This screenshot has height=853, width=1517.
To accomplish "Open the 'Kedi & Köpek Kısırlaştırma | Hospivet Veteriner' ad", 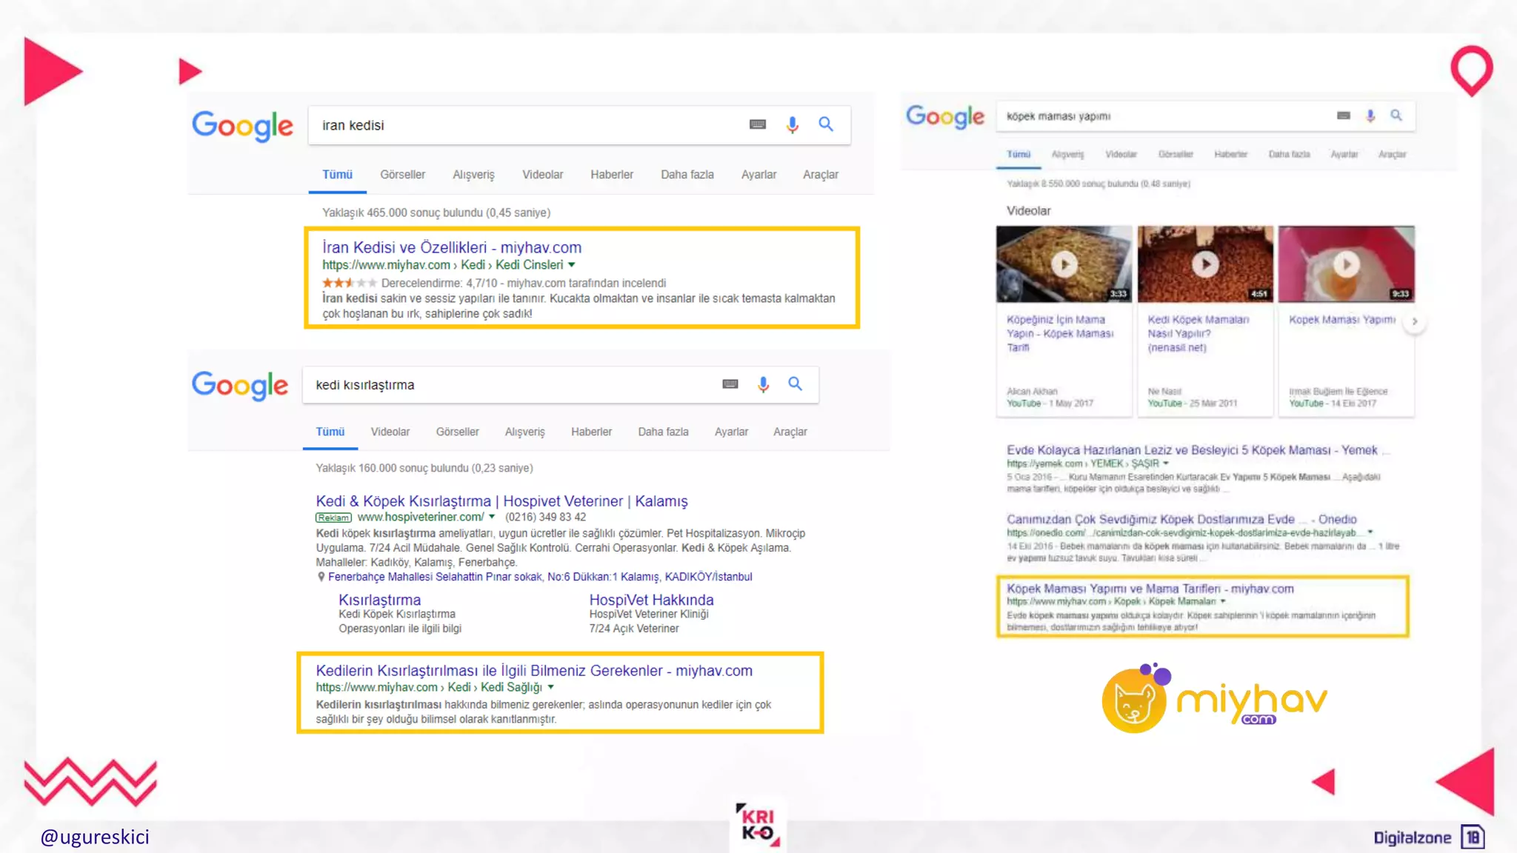I will tap(501, 501).
